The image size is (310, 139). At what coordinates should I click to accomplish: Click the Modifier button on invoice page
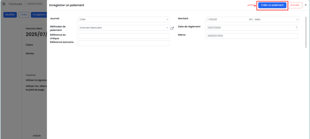[10, 15]
